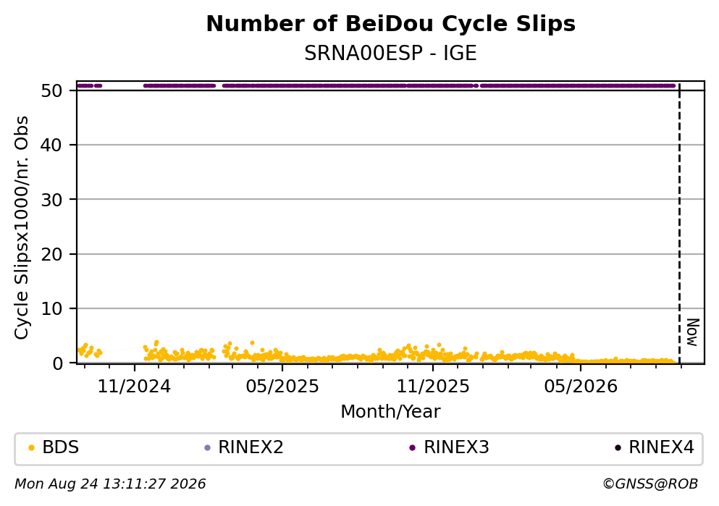Click the ©GNSS@ROB copyright text

point(650,484)
